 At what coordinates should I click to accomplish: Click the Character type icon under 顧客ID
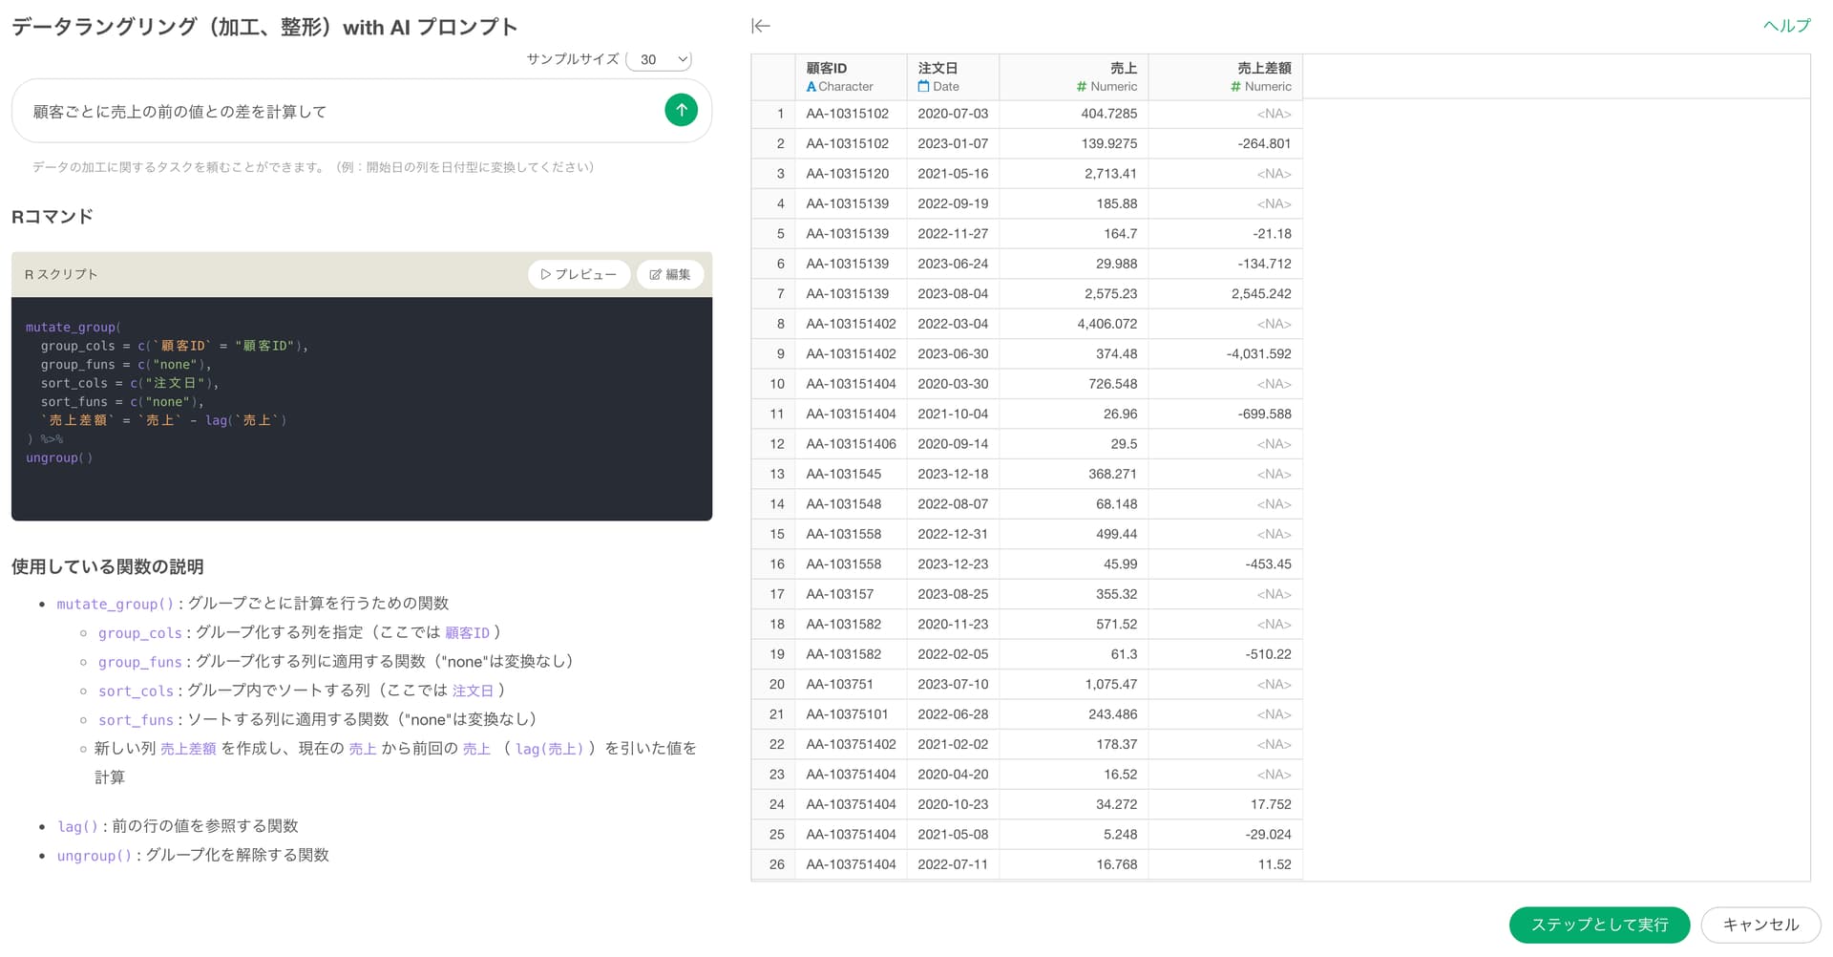811,87
